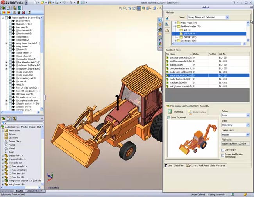The image size is (254, 197).
Task: Expand backhoe bucket<1> in top tree
Action: tap(7, 63)
